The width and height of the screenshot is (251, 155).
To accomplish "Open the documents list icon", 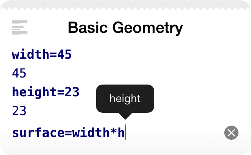I will [20, 28].
